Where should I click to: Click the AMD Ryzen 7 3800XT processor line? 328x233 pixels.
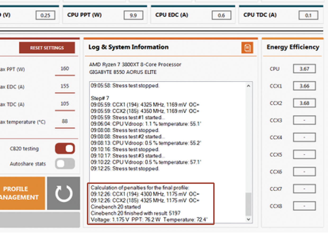click(135, 64)
